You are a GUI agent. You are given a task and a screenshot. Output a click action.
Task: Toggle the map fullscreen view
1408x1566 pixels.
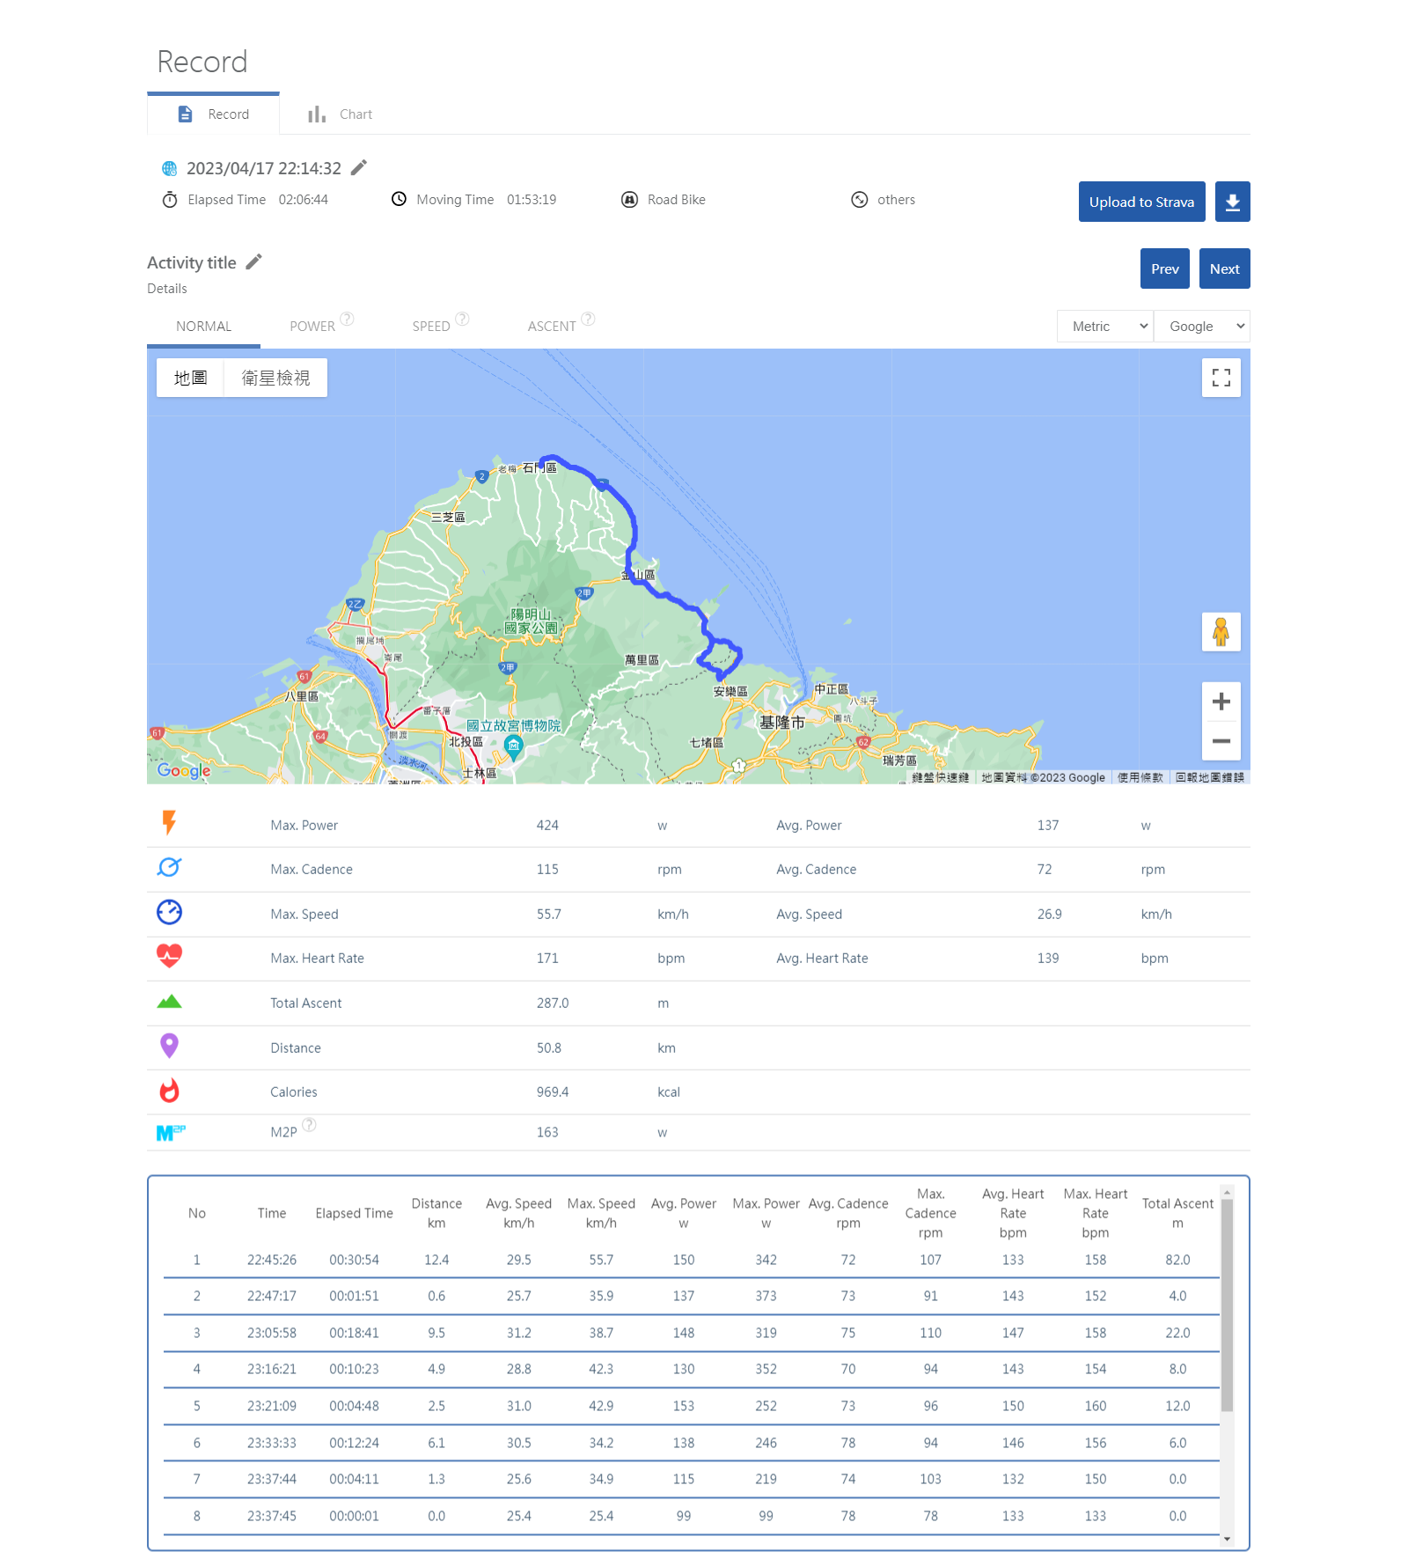(1221, 378)
